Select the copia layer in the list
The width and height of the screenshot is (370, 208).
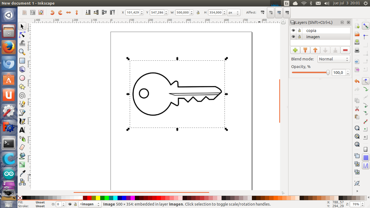pyautogui.click(x=311, y=31)
